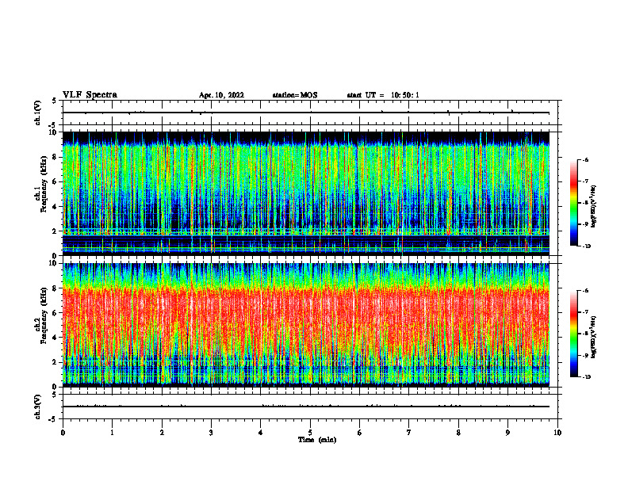Click the "8" kHz tick on ch.1 frequency axis

click(55, 157)
